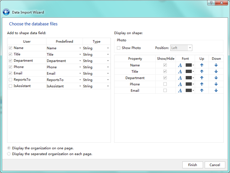Move the Phone property down
The width and height of the screenshot is (230, 173).
pyautogui.click(x=216, y=84)
